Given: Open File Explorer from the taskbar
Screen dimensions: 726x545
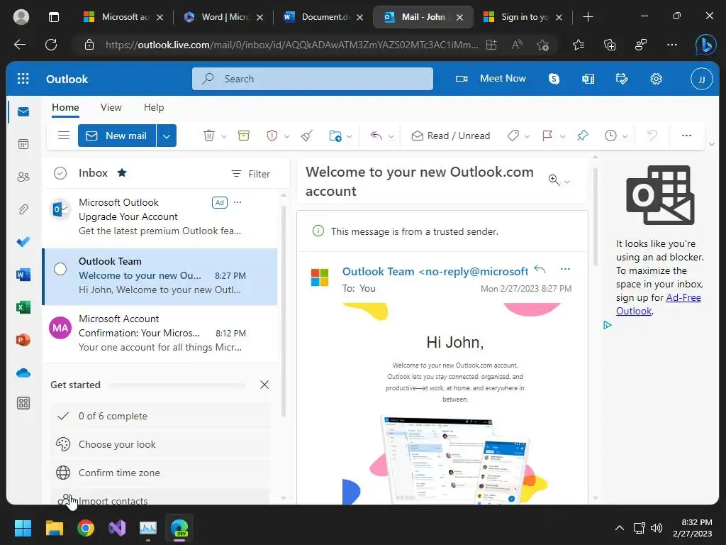Looking at the screenshot, I should click(x=54, y=528).
